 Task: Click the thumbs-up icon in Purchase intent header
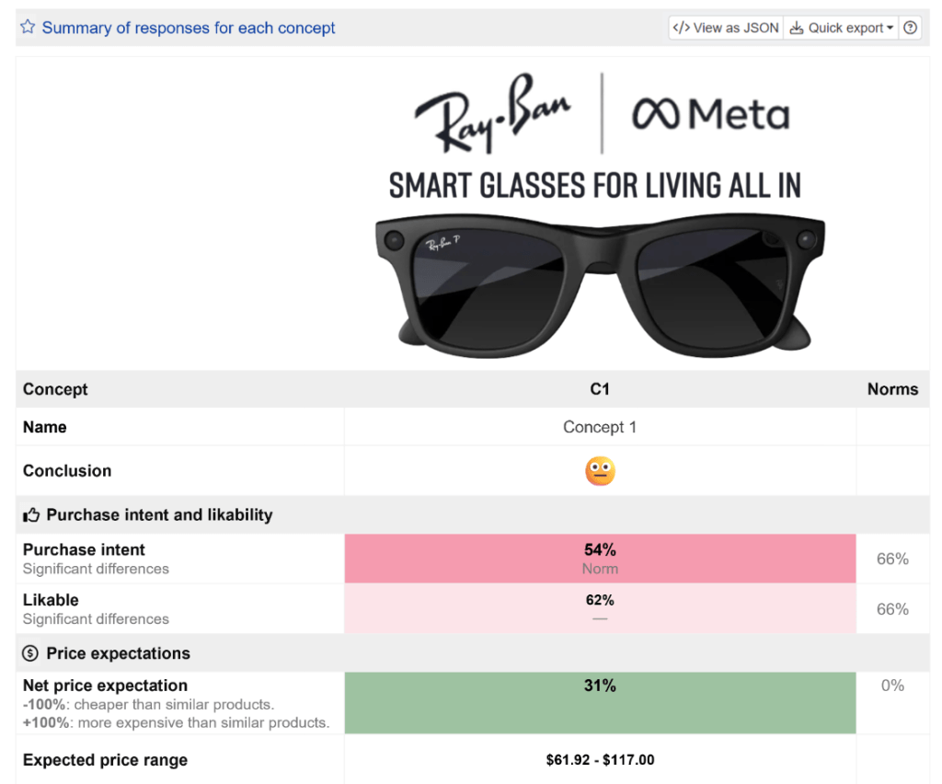(30, 515)
